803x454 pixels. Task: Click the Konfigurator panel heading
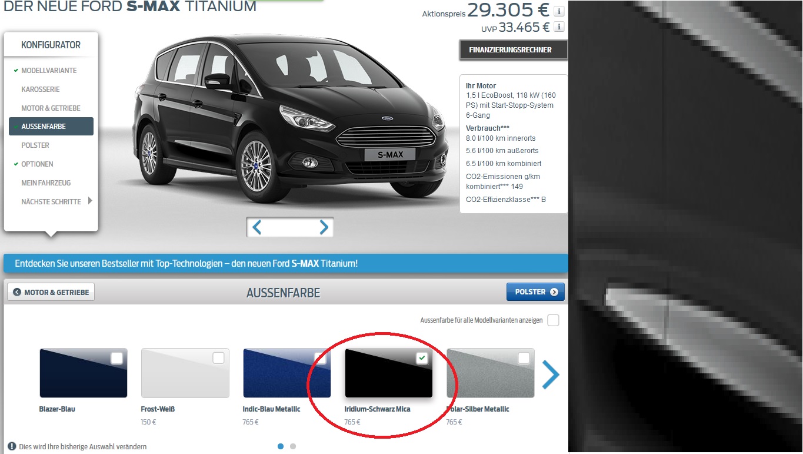[x=51, y=45]
